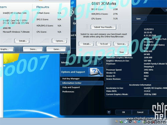Click the Options and Support wrench icon
Screen dimensions: 167x125
tap(96, 72)
